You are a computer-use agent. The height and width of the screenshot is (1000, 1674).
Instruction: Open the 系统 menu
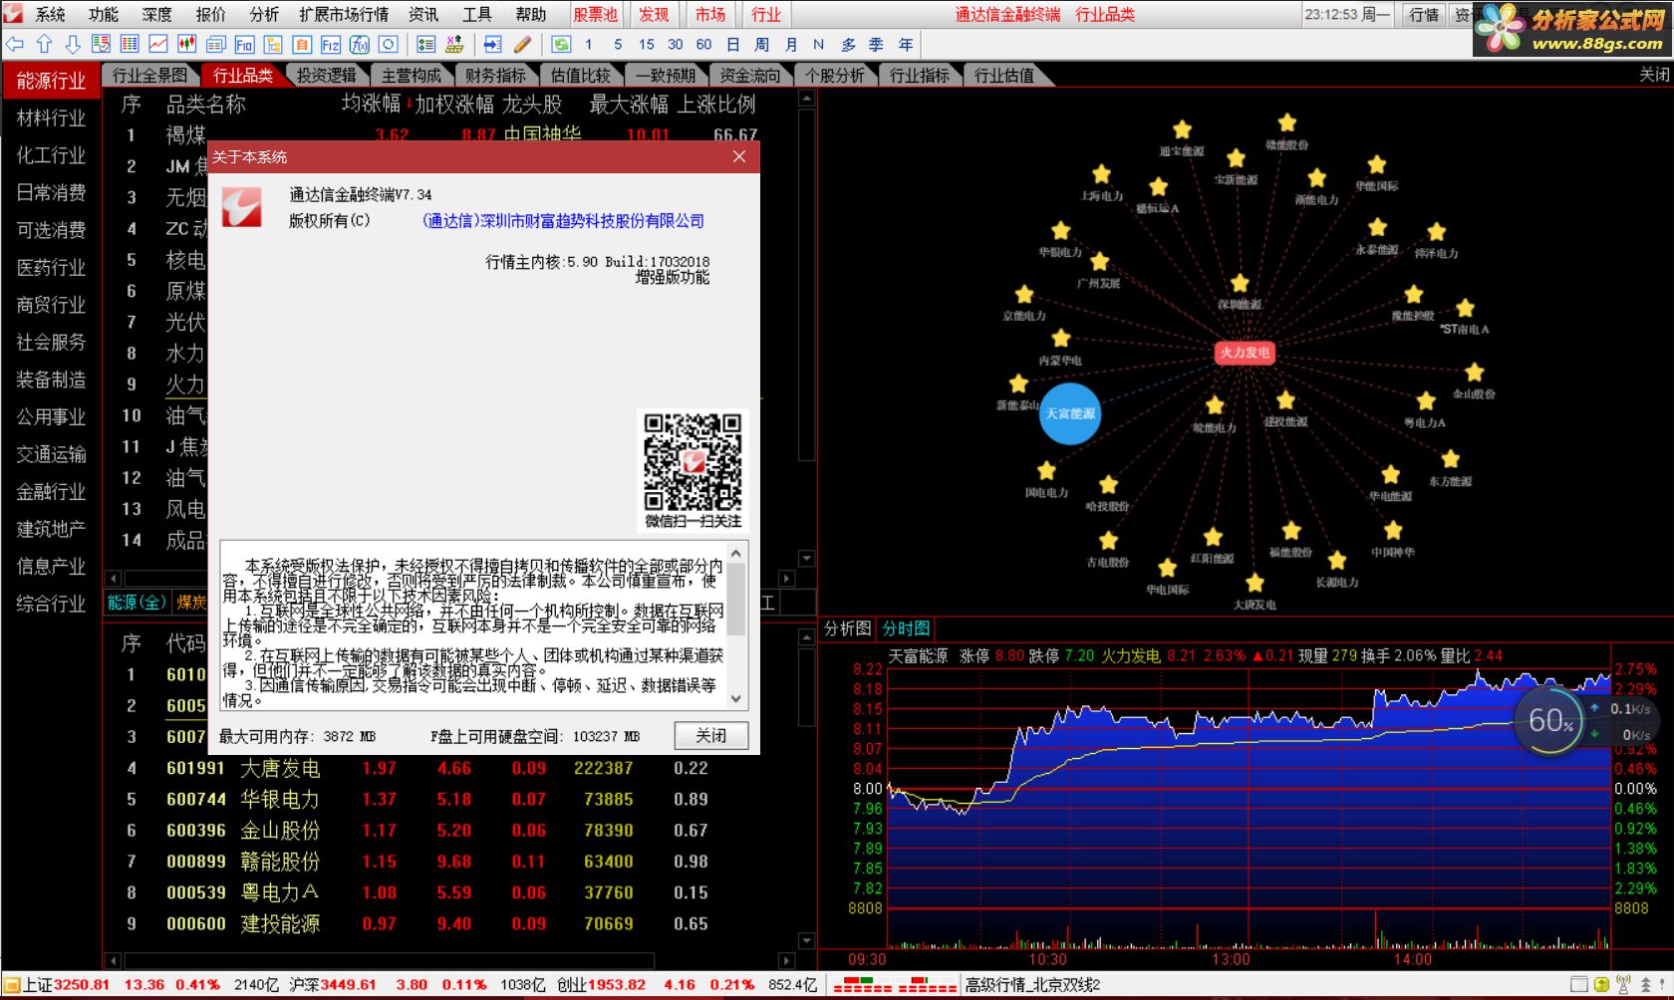pyautogui.click(x=50, y=14)
